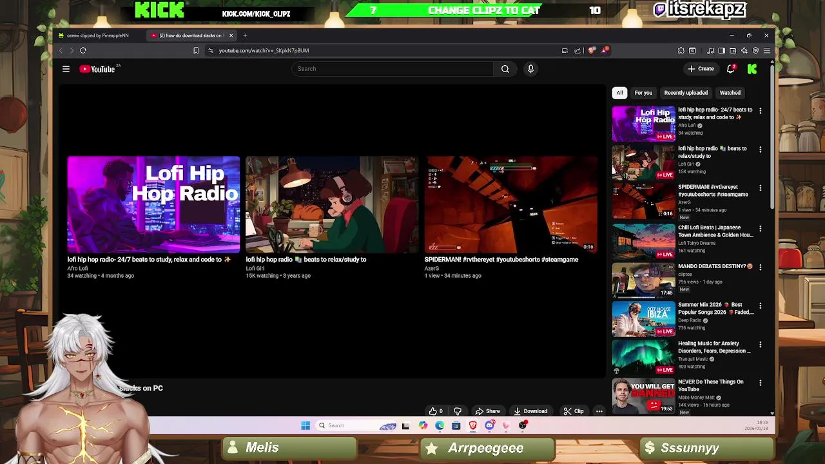The height and width of the screenshot is (464, 825).
Task: Click the Create button
Action: 701,69
